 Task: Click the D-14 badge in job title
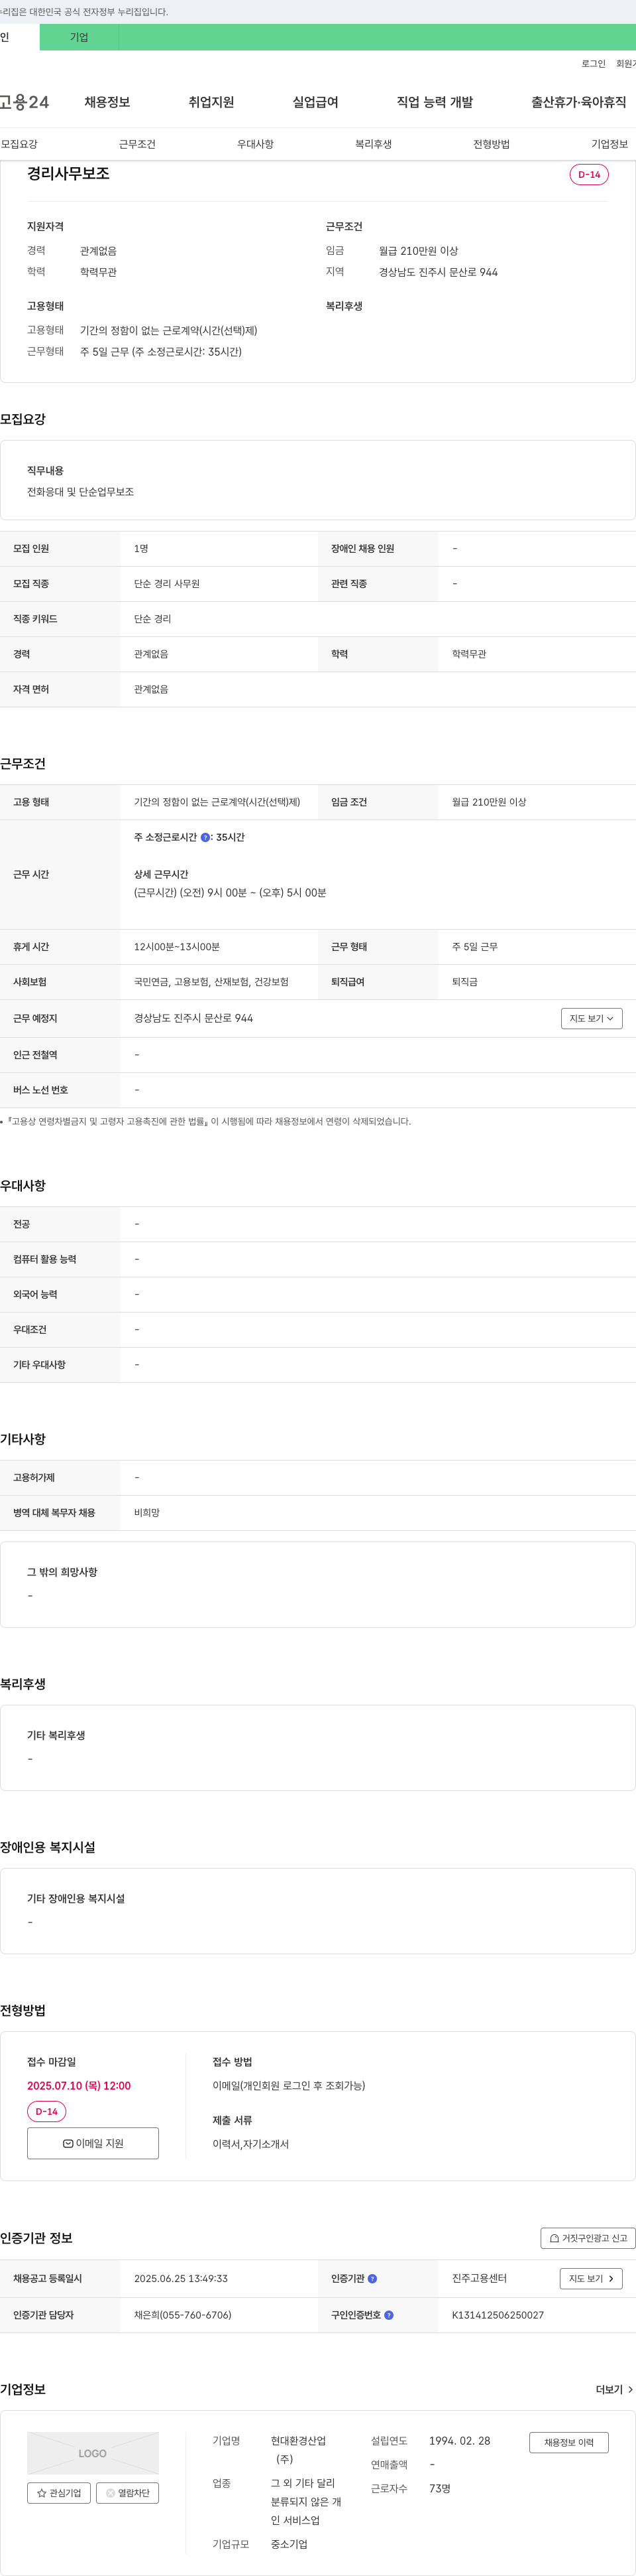[x=589, y=174]
